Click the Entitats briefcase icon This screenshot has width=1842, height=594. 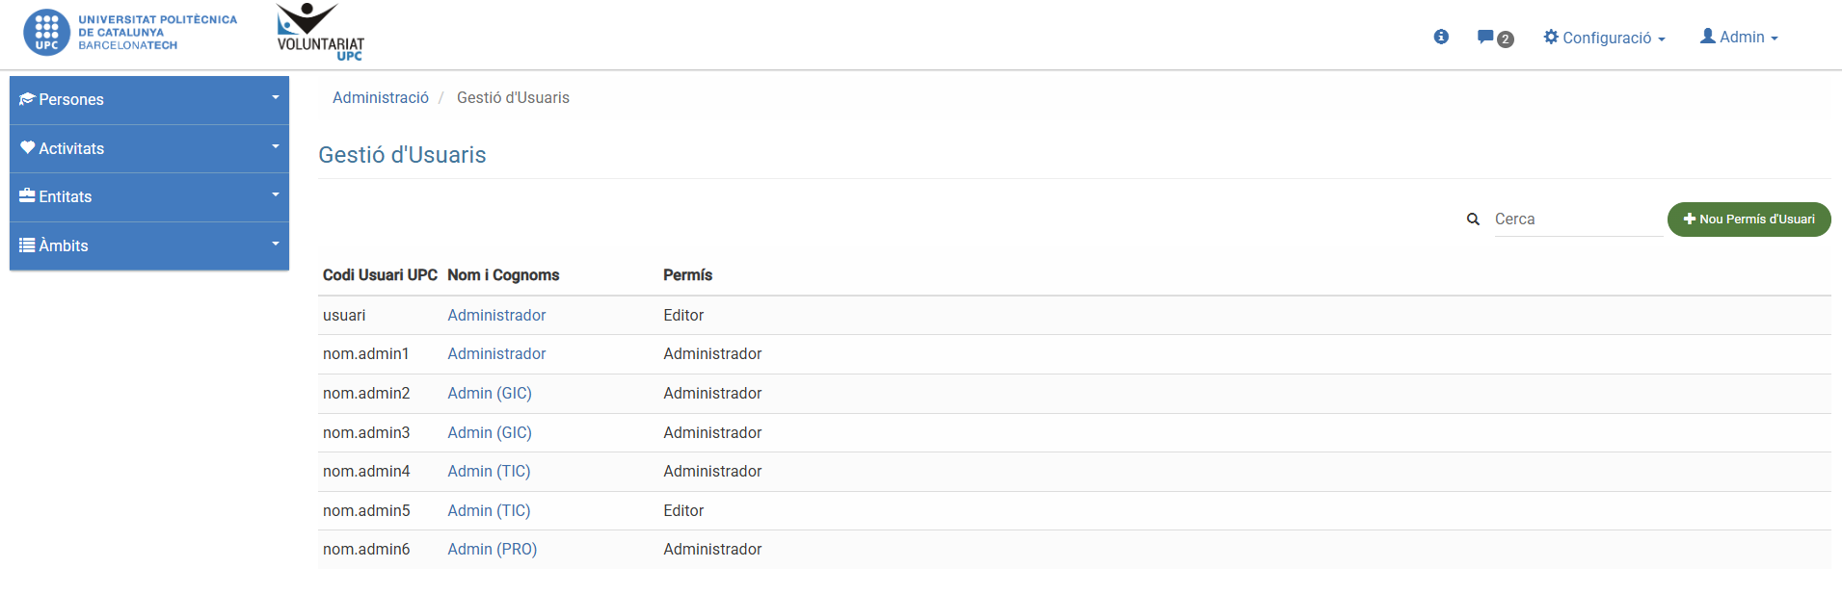click(x=27, y=195)
